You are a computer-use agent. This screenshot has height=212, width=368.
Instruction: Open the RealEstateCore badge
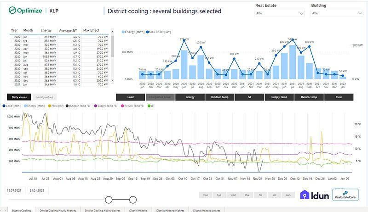pos(345,195)
